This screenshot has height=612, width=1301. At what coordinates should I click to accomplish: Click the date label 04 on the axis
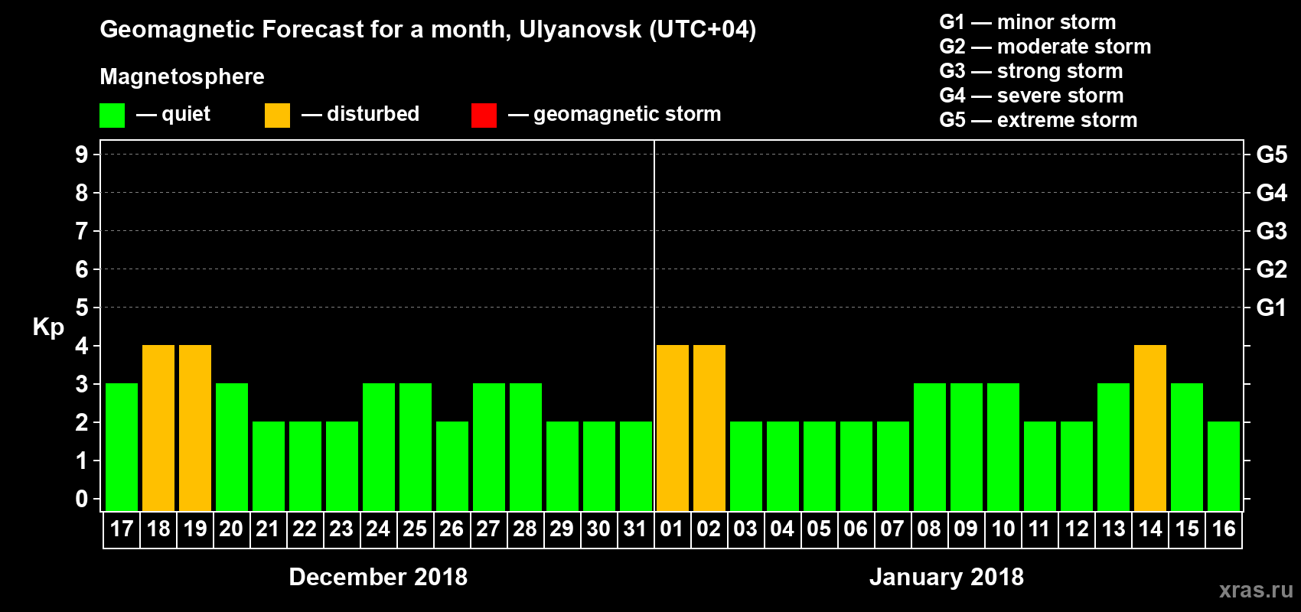pos(782,529)
